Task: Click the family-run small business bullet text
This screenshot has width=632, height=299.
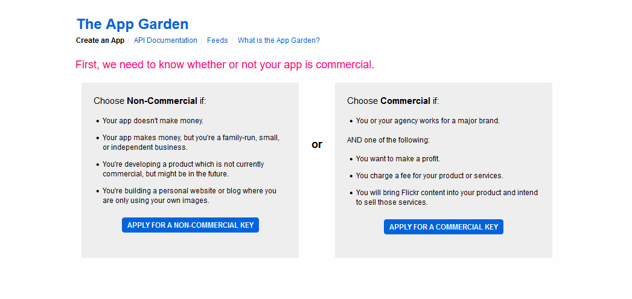Action: pos(191,143)
